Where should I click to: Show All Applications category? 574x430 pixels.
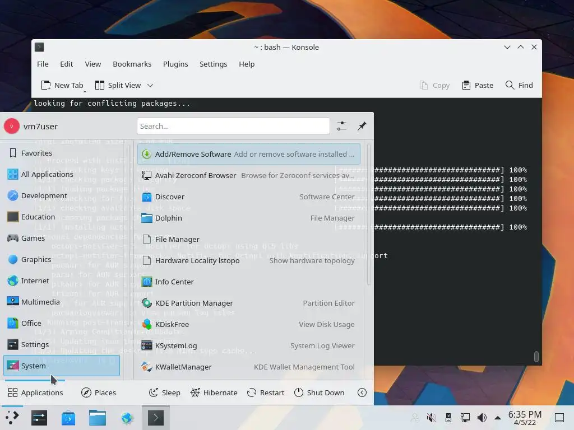click(62, 174)
